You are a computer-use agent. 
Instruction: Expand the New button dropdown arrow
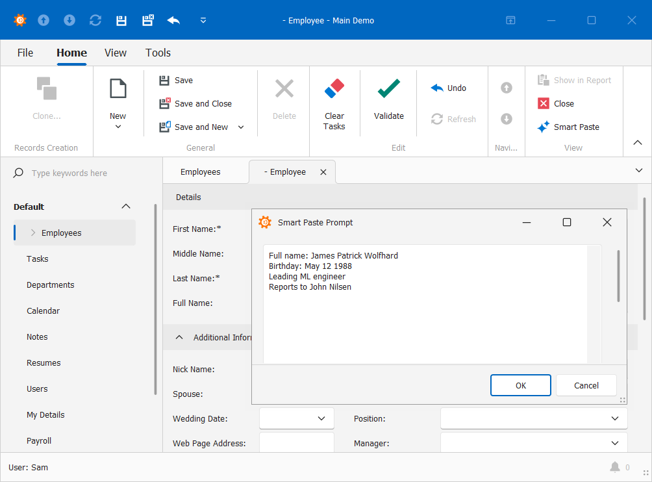point(118,127)
